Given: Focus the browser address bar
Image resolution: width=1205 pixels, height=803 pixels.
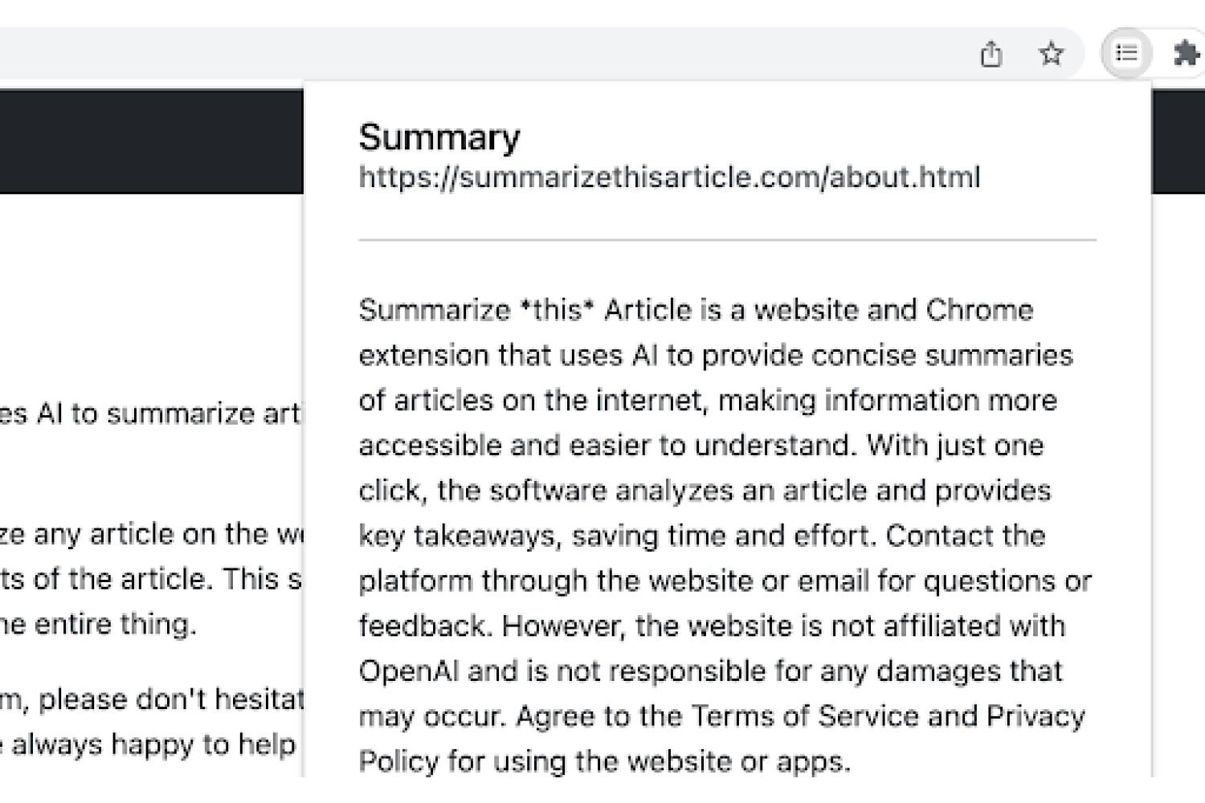Looking at the screenshot, I should pos(482,54).
